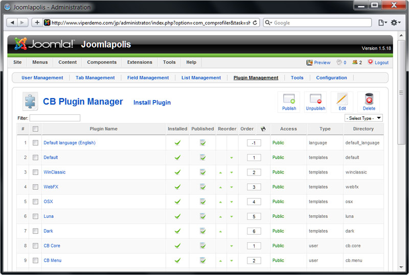The width and height of the screenshot is (409, 275).
Task: Open the Menus menu
Action: tap(40, 62)
